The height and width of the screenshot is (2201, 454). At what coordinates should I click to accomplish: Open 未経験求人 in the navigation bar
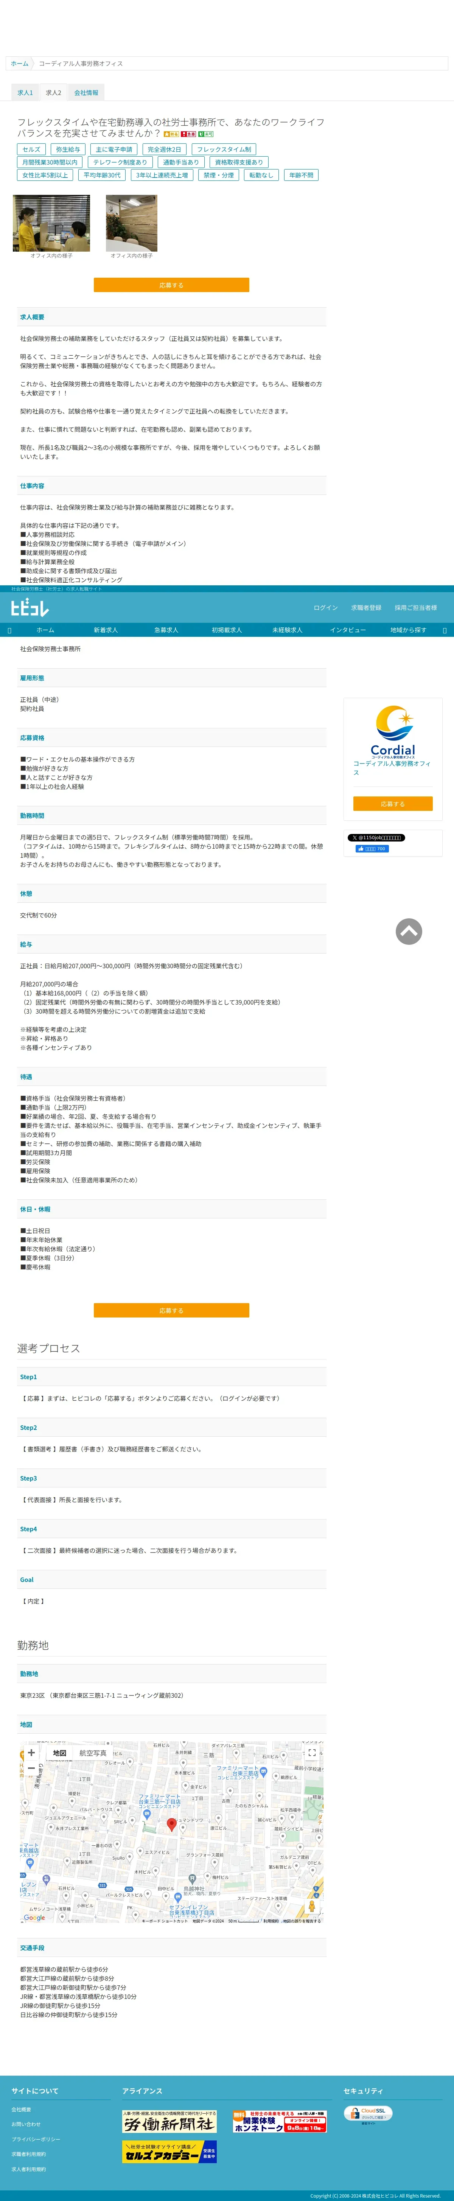pyautogui.click(x=287, y=630)
